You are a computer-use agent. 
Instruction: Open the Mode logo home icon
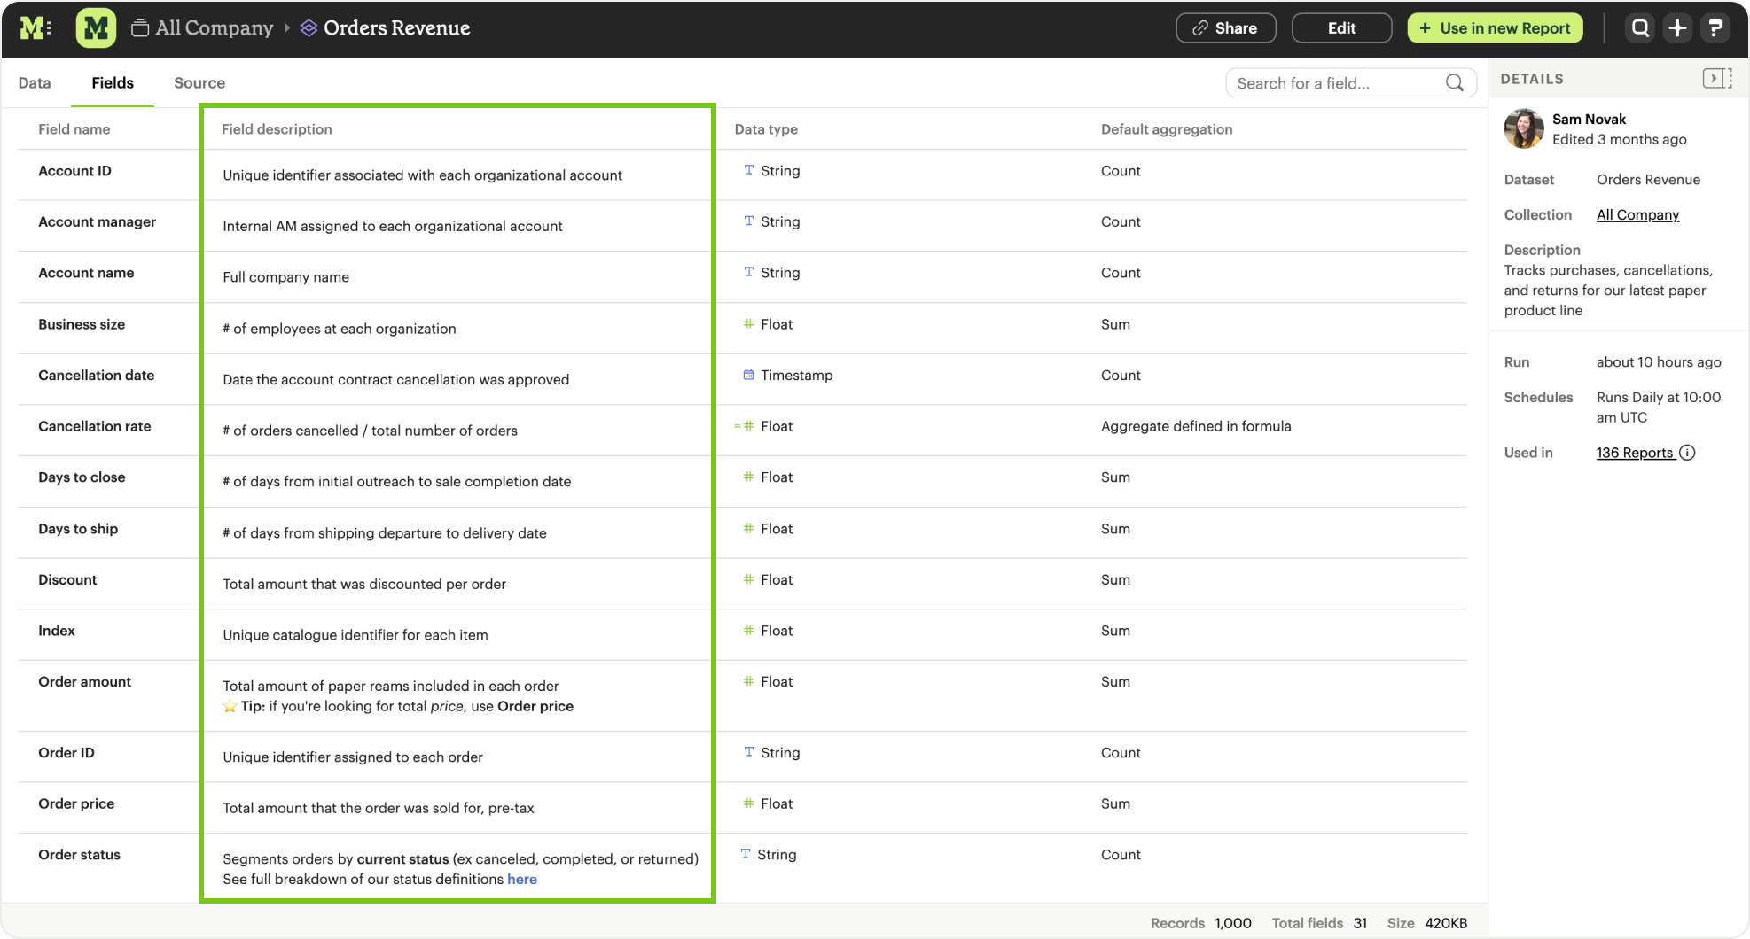click(x=35, y=28)
